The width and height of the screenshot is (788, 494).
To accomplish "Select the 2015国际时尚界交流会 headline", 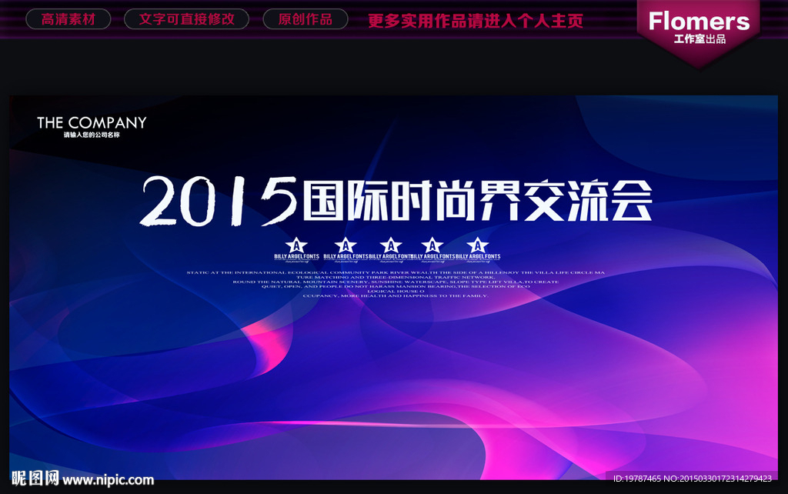I will pos(396,201).
